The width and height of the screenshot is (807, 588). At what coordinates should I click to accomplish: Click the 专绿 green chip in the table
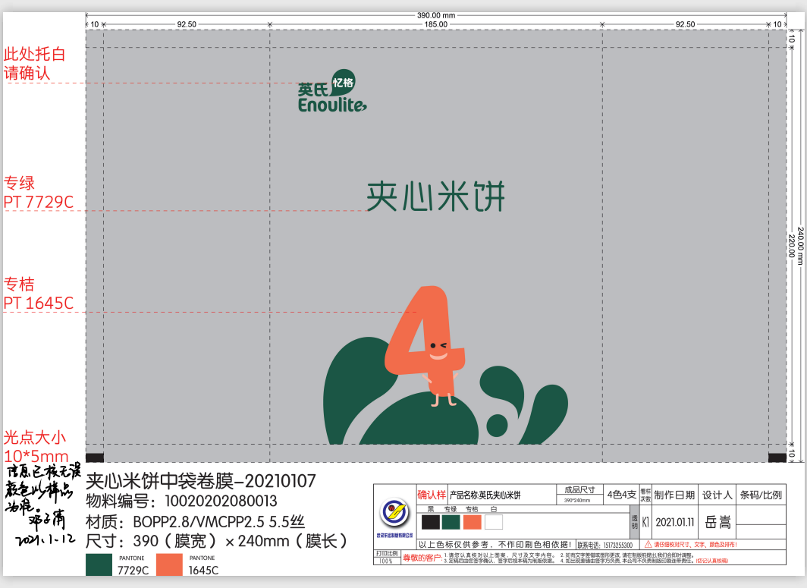[x=451, y=522]
